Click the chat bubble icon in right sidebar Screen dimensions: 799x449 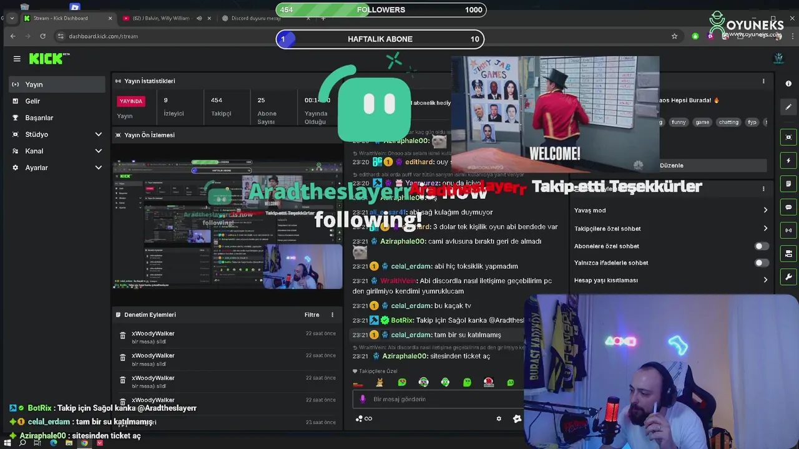788,207
